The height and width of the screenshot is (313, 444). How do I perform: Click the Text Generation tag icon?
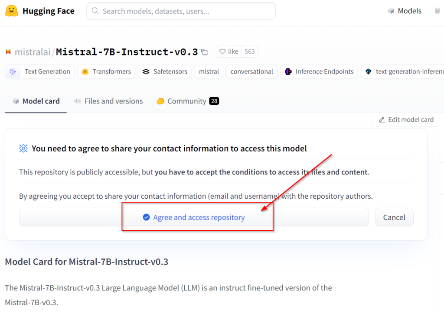(x=13, y=72)
